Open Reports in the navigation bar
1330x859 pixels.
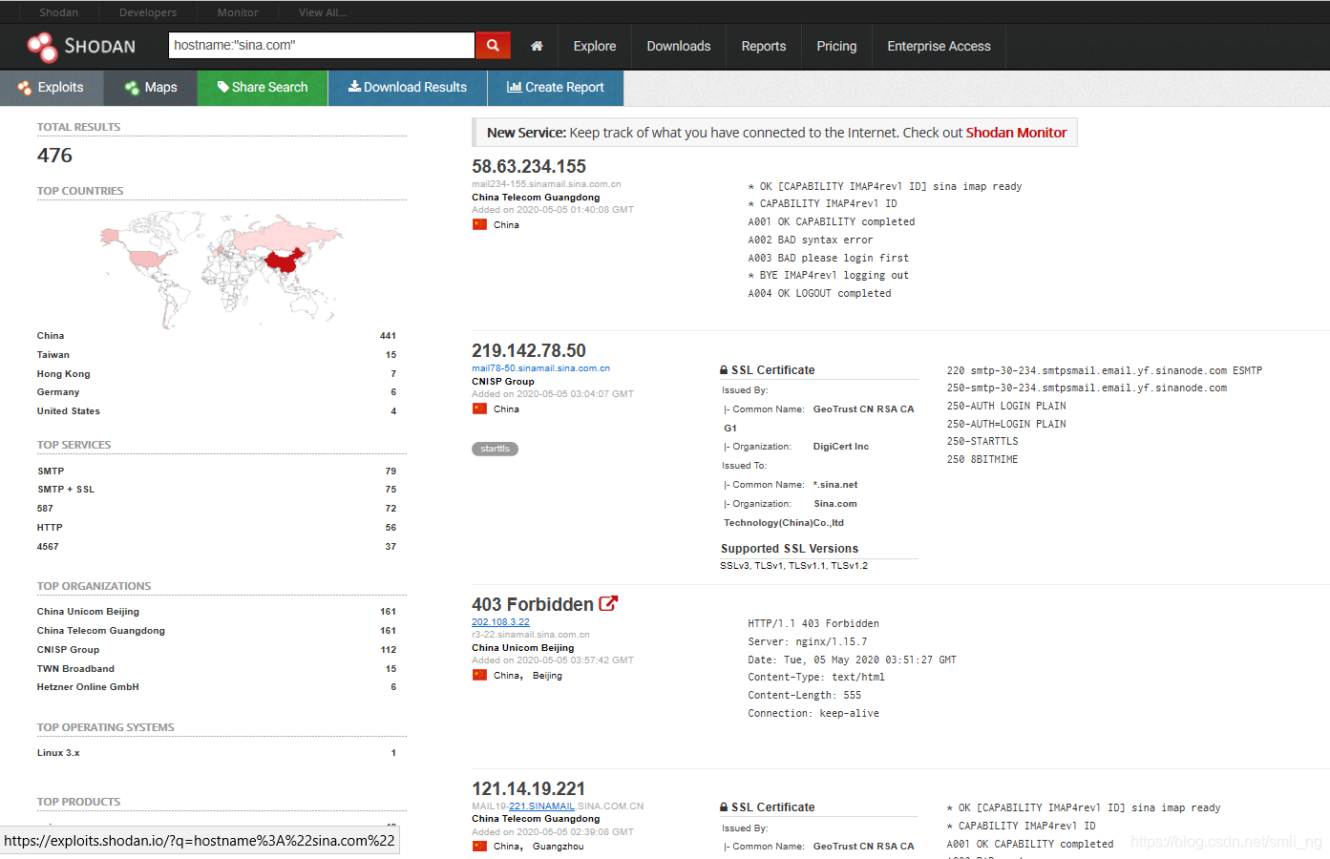764,46
